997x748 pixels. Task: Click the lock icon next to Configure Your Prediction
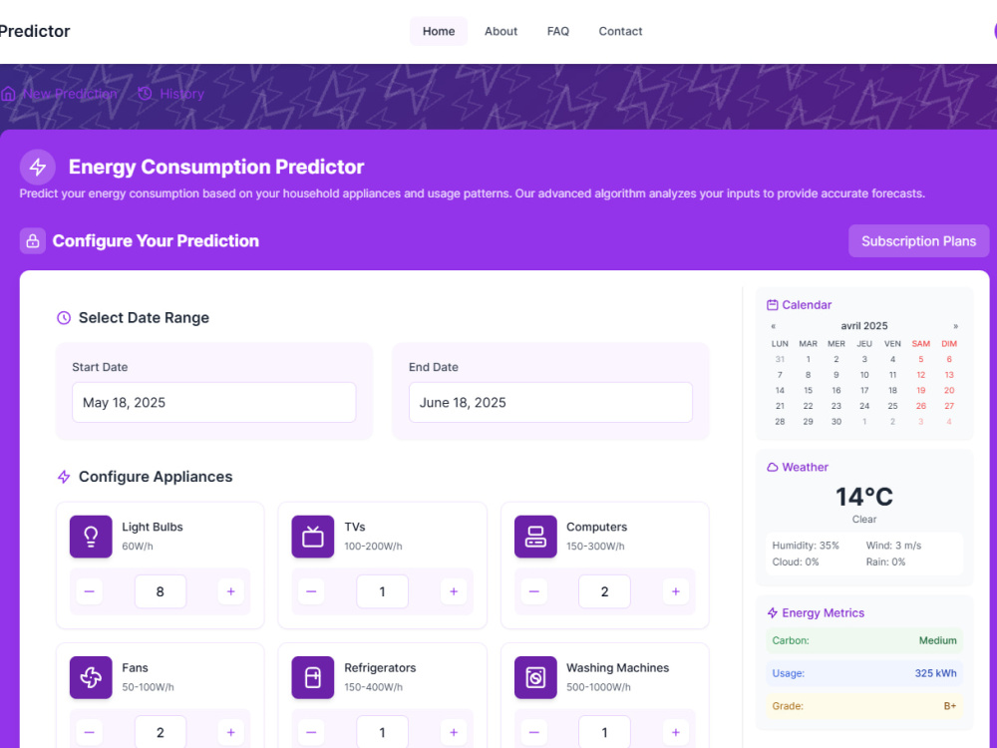(33, 241)
